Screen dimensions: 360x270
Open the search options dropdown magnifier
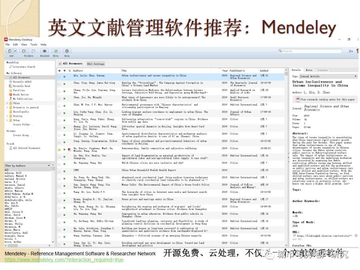click(x=280, y=51)
